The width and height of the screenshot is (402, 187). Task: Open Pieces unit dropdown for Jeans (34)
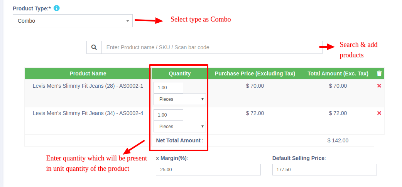(x=180, y=127)
